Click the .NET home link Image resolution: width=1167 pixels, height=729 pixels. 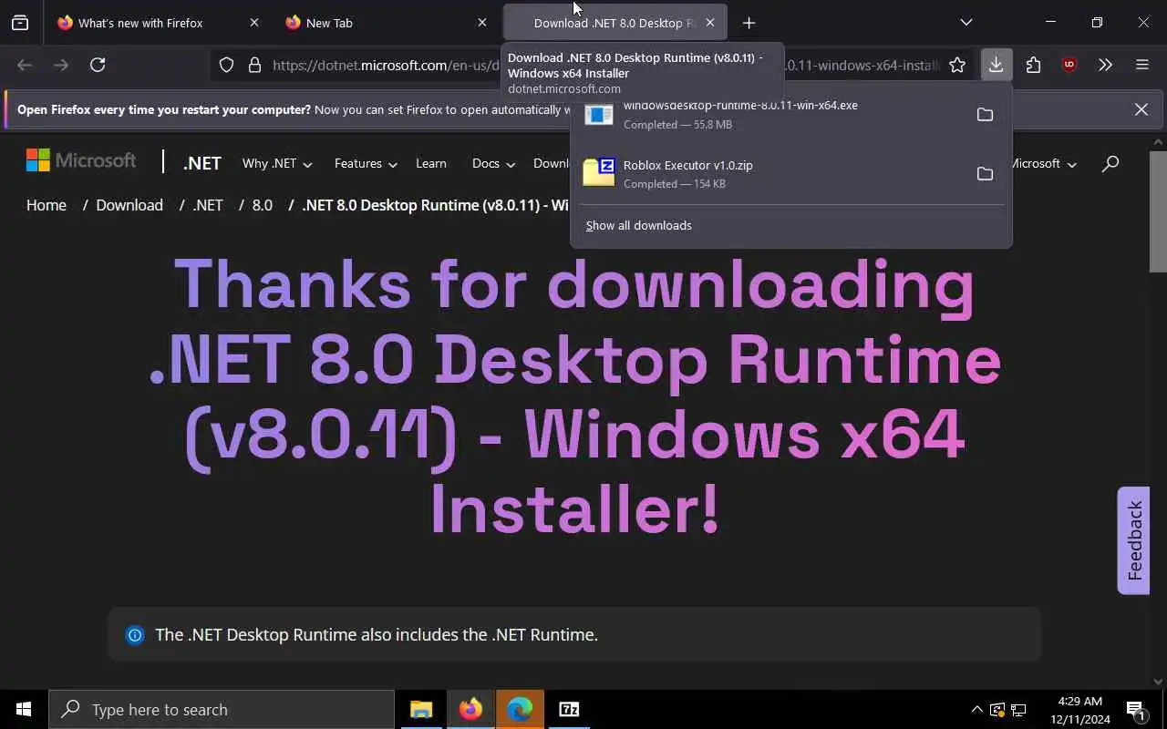tap(201, 163)
